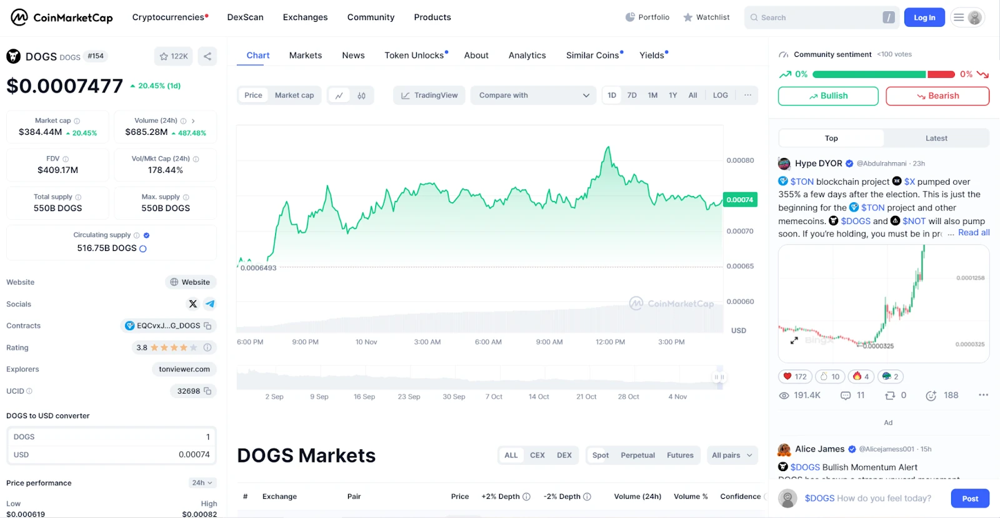Open the X (Twitter) social link
Image resolution: width=1000 pixels, height=518 pixels.
tap(192, 304)
